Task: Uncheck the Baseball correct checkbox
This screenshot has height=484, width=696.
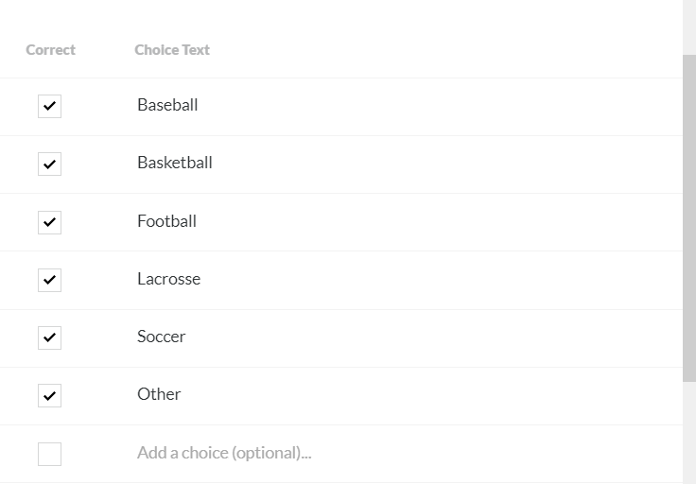Action: point(49,106)
